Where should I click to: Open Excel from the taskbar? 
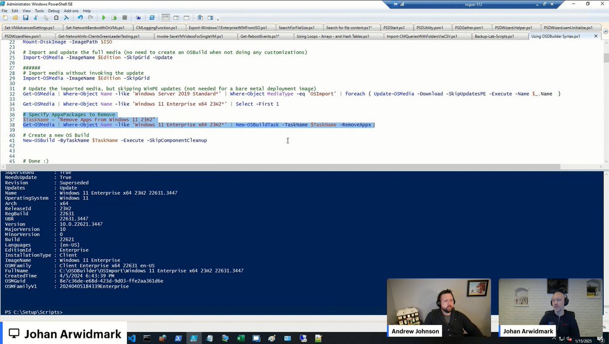(241, 338)
